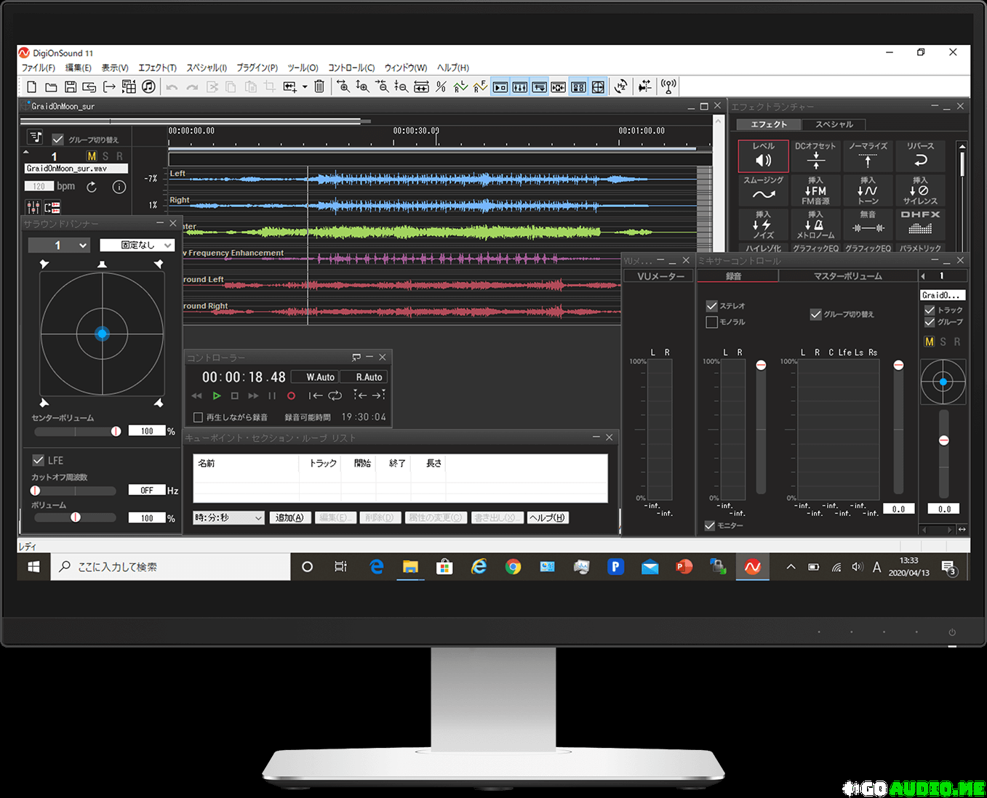Click the センターボリューム slider handle
The width and height of the screenshot is (987, 798).
(116, 431)
